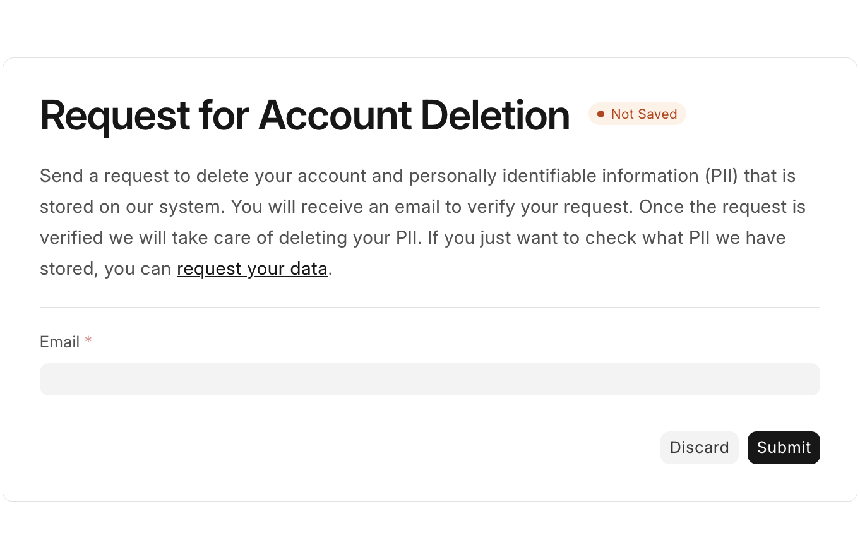Click the Email field label
The image size is (860, 559).
tap(59, 342)
